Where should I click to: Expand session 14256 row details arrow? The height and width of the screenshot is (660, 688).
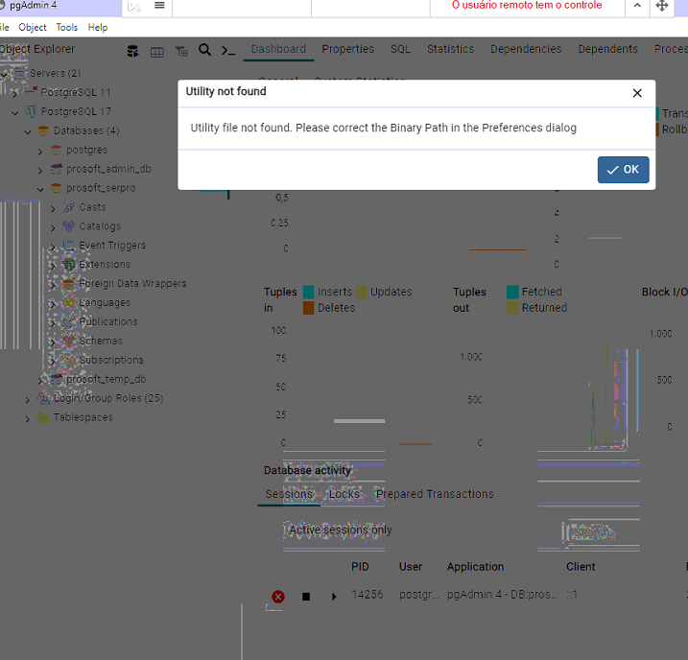tap(334, 597)
